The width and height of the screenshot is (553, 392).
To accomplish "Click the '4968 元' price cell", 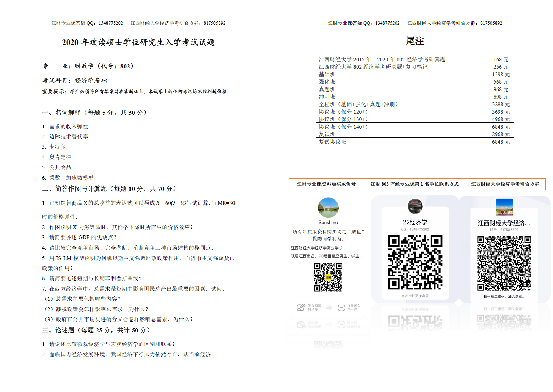I will [x=501, y=119].
